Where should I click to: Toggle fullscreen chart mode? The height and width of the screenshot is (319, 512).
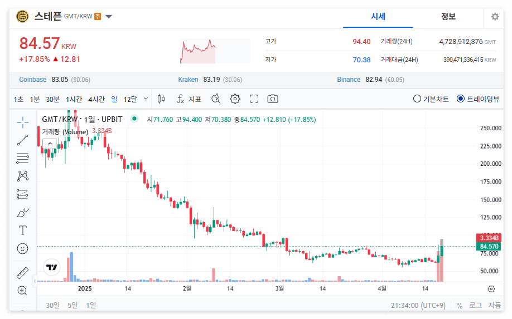click(254, 99)
